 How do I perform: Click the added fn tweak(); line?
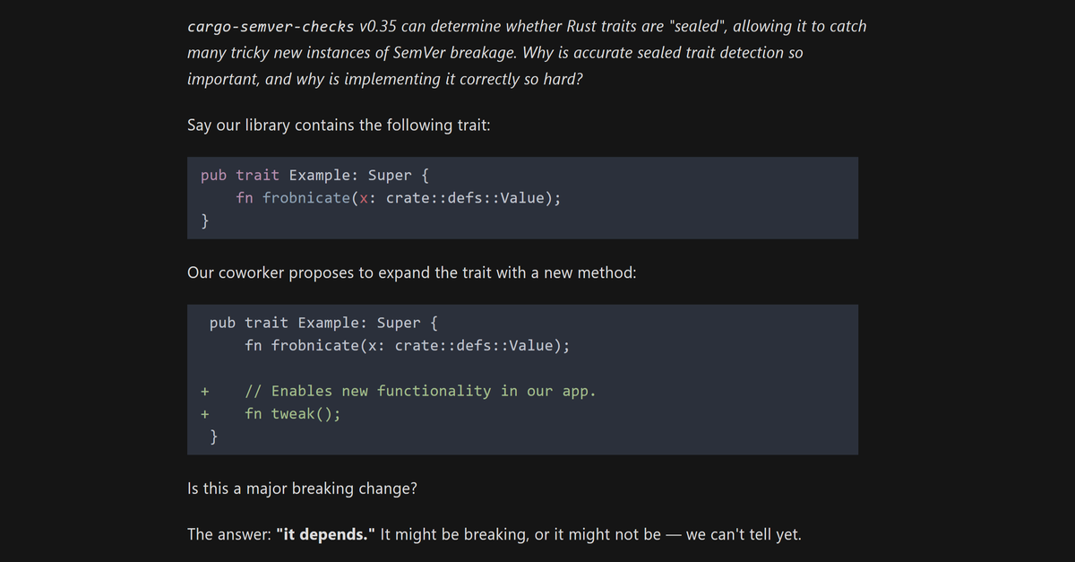[x=292, y=414]
